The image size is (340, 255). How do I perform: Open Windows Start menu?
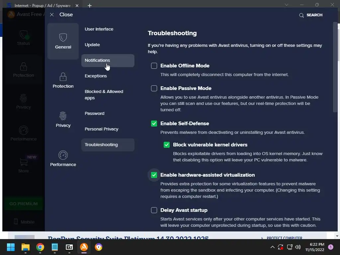tap(11, 247)
